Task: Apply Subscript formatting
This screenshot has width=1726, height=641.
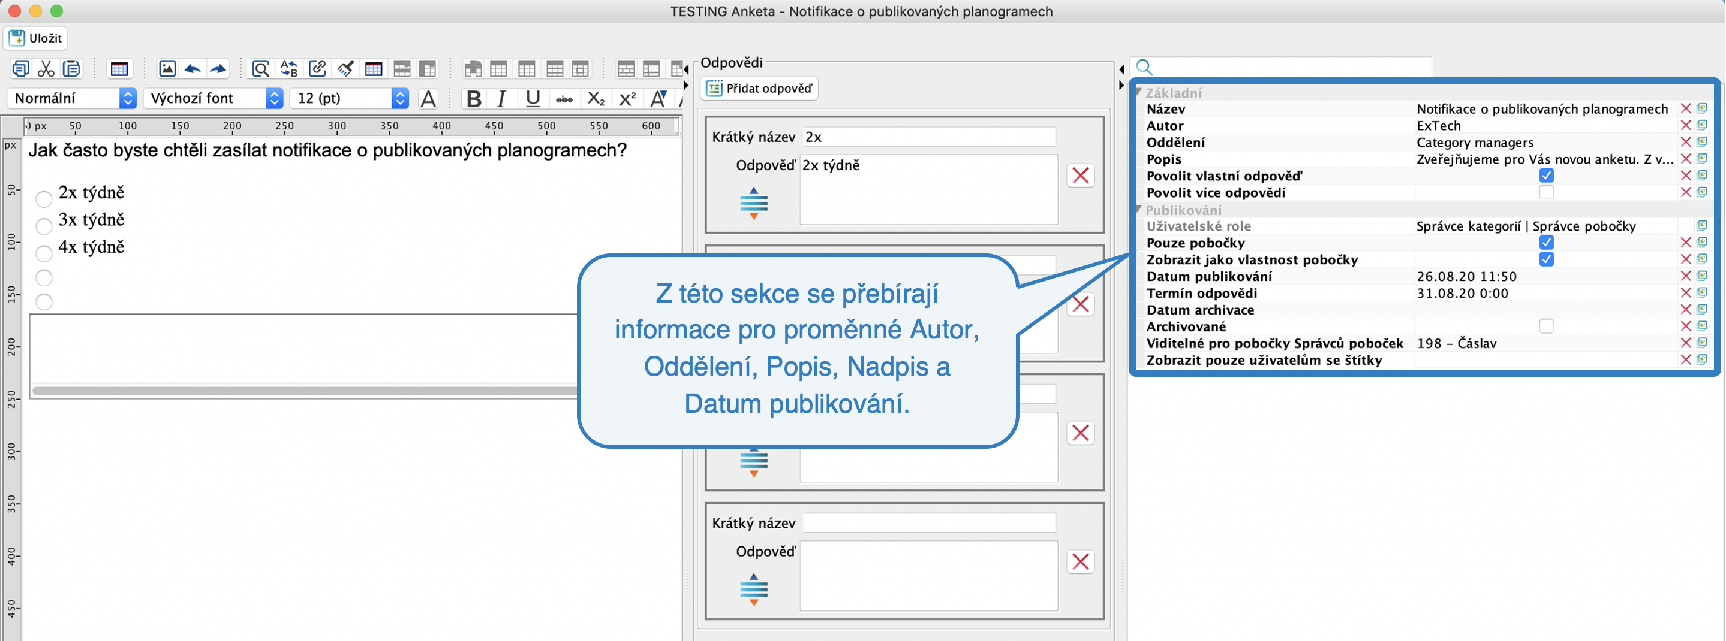Action: (x=596, y=99)
